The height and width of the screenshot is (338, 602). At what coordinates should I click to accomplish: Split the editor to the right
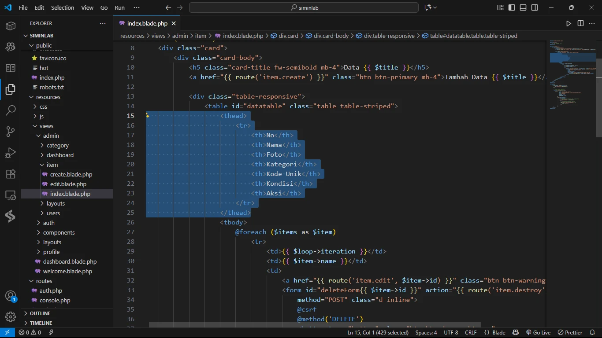coord(580,23)
